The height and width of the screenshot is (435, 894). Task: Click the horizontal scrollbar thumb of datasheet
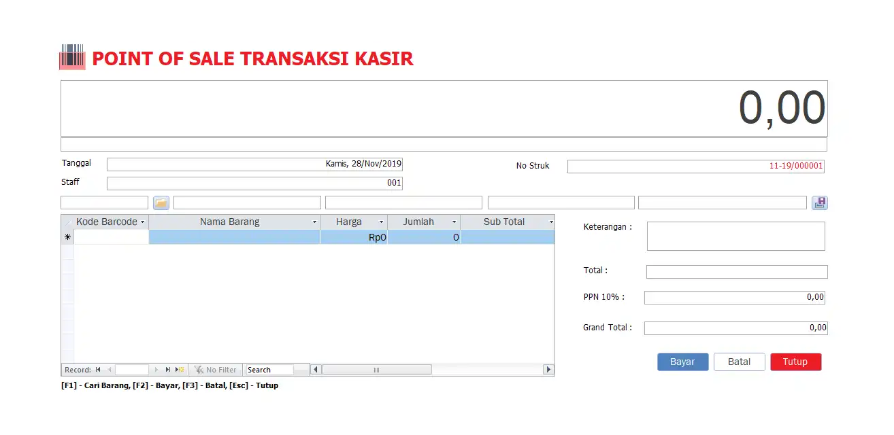click(376, 370)
